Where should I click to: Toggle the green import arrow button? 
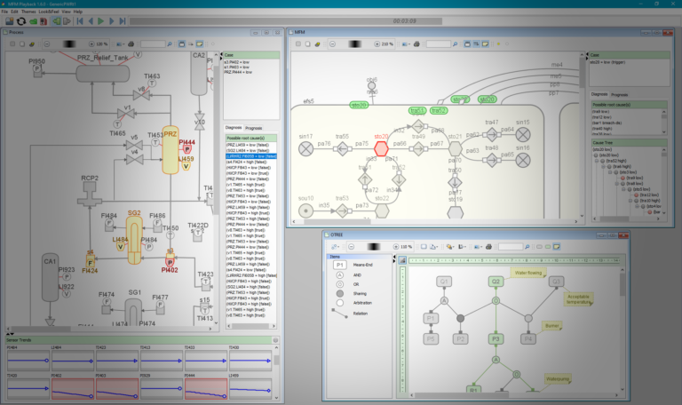coord(56,21)
